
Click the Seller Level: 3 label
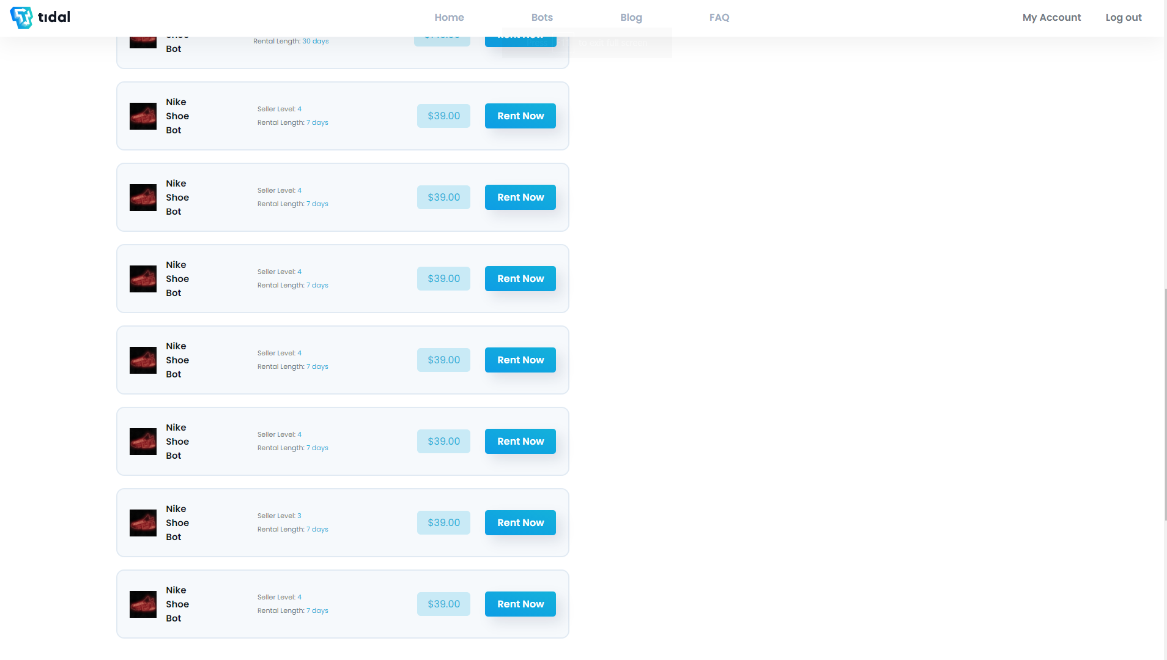[279, 516]
